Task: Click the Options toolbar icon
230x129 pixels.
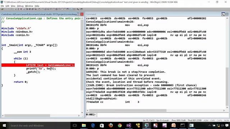Action: coord(82,9)
